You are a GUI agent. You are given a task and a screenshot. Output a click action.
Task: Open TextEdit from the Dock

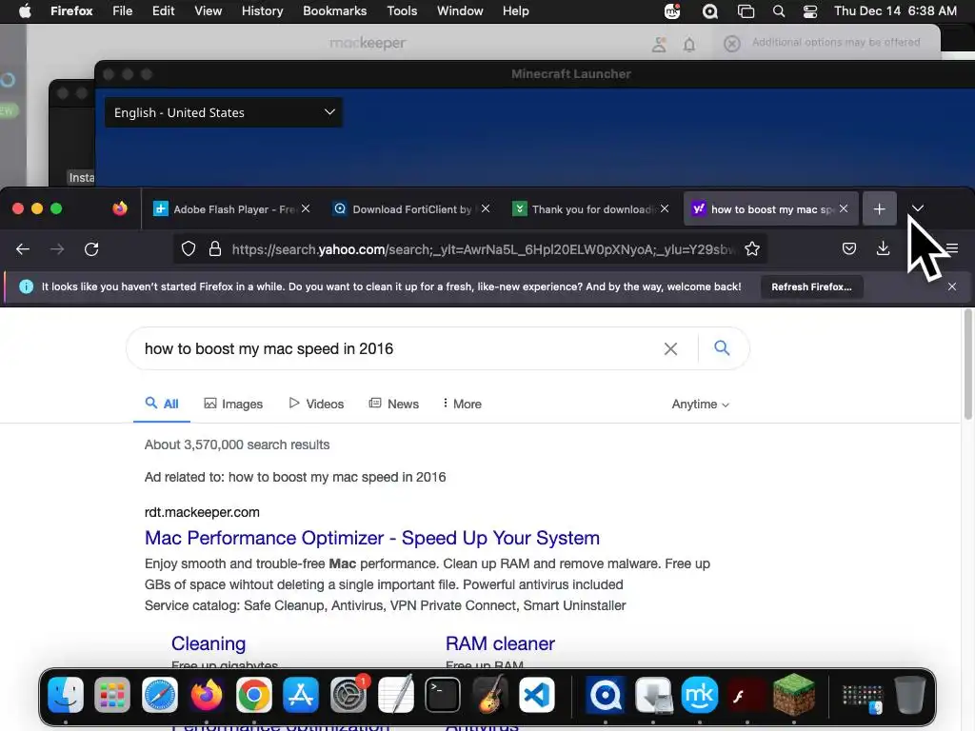[x=395, y=694]
